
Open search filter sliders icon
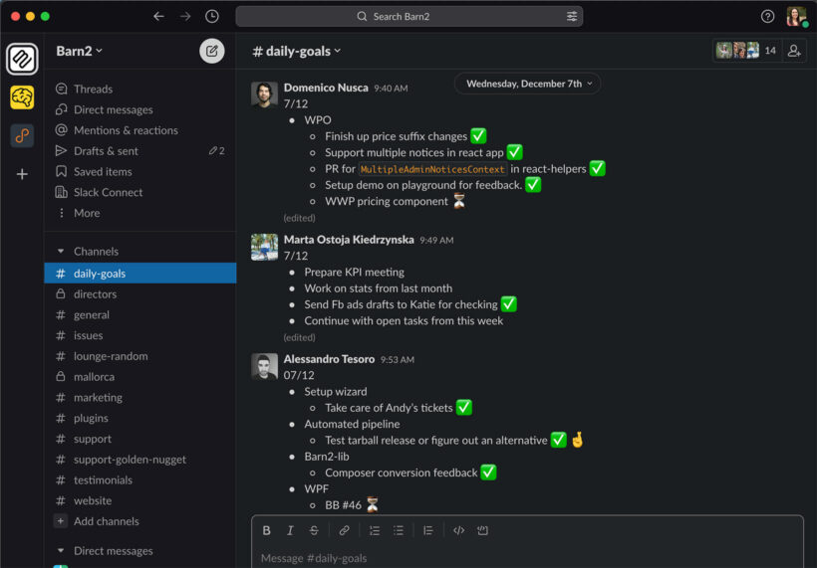tap(572, 16)
